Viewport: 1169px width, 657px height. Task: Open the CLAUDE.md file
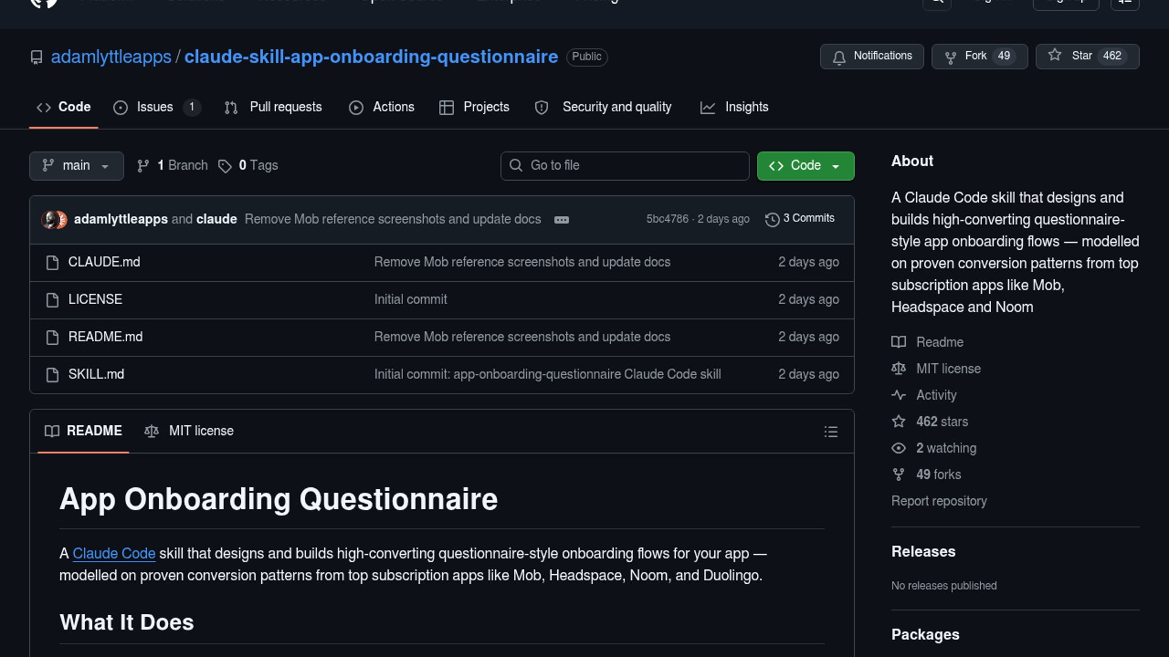104,262
